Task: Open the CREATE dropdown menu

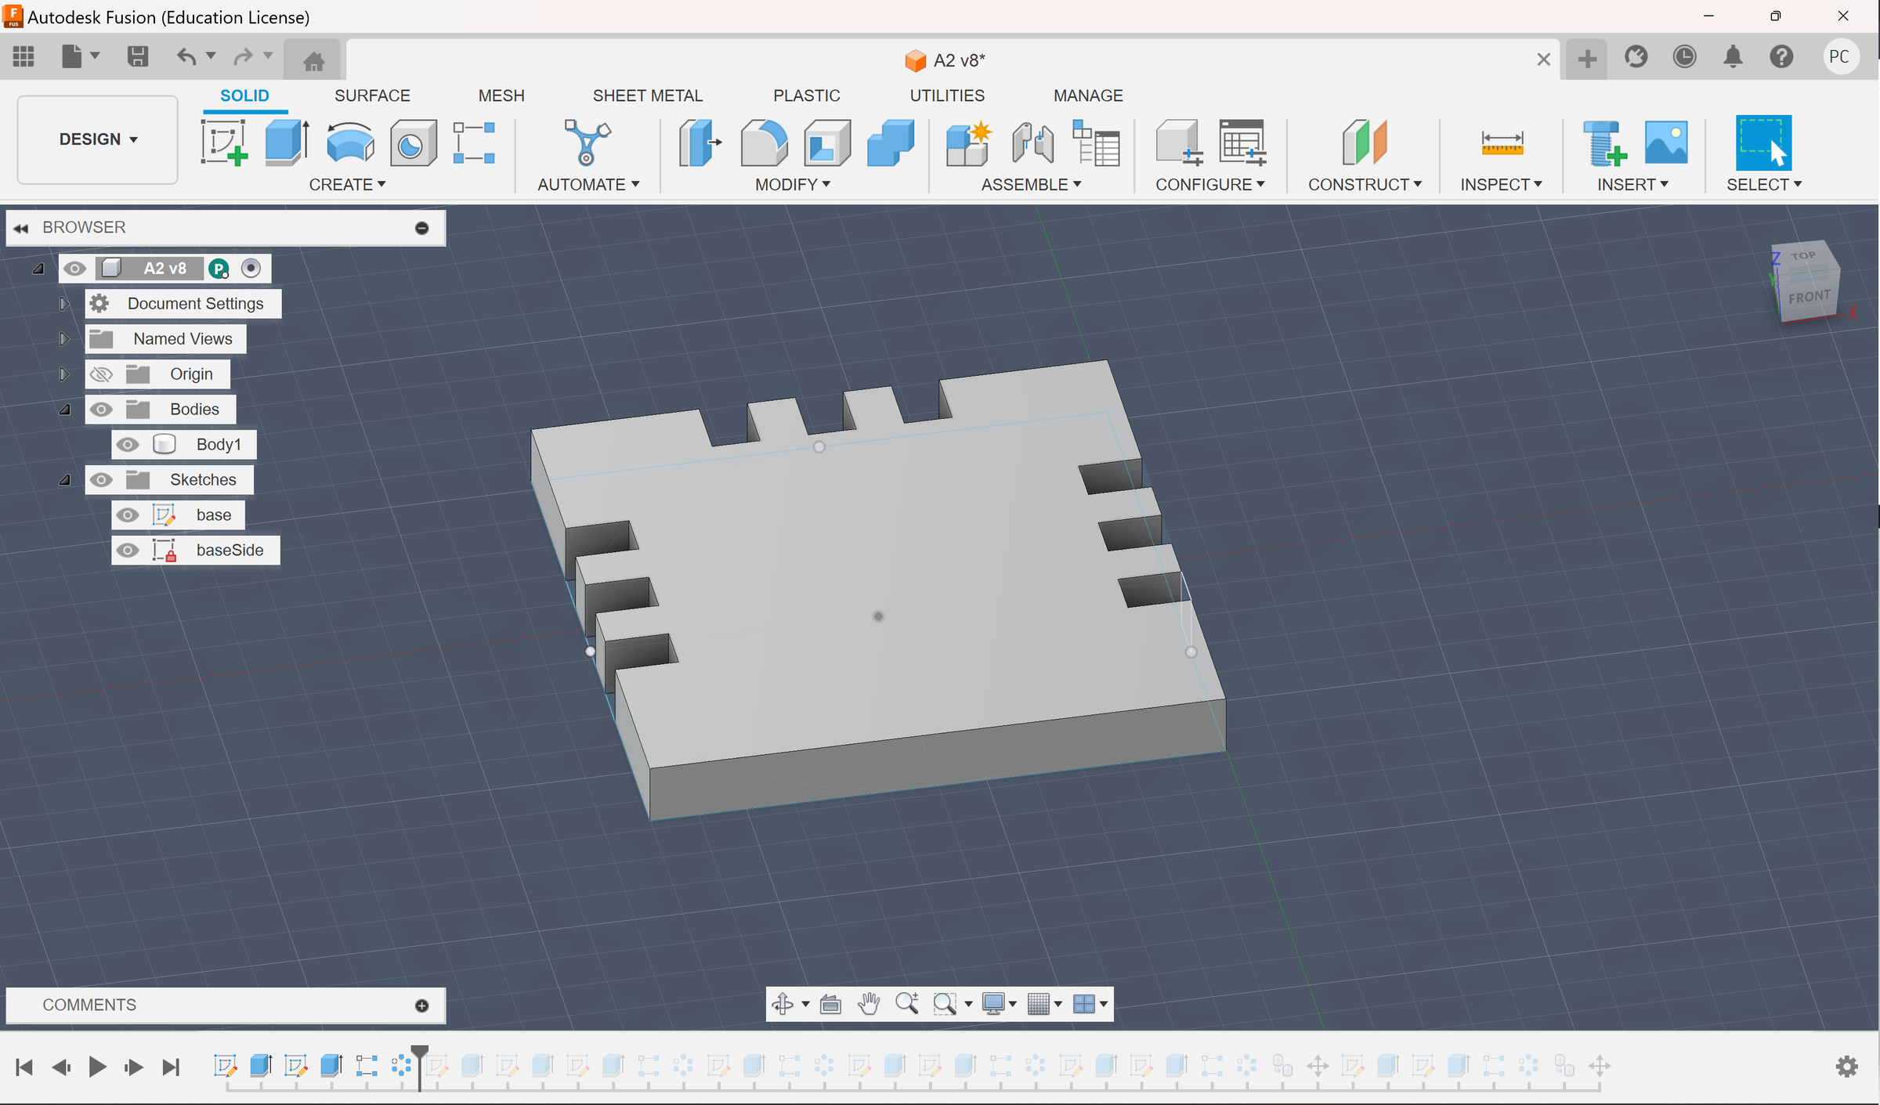Action: click(347, 185)
